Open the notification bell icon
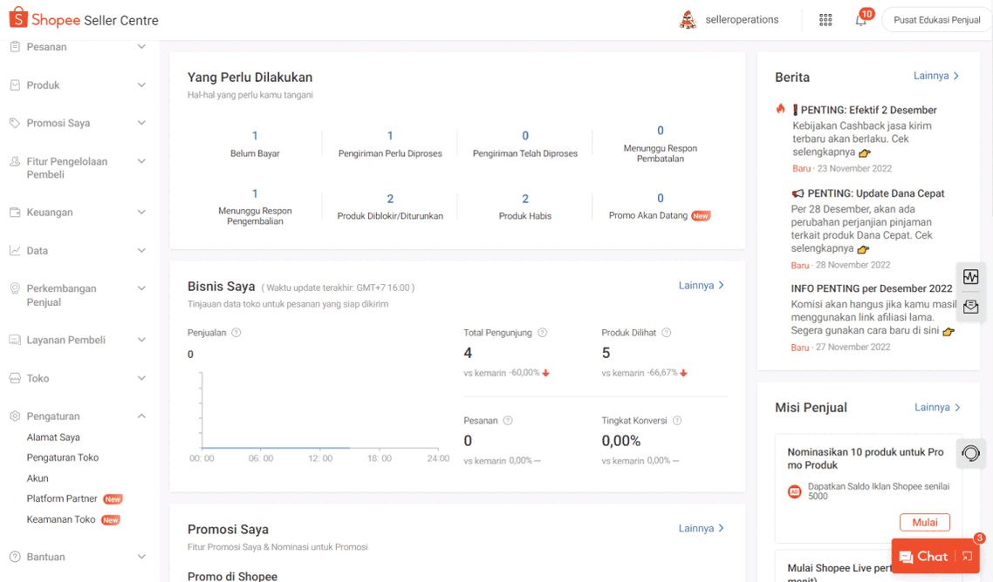This screenshot has width=993, height=582. point(861,20)
